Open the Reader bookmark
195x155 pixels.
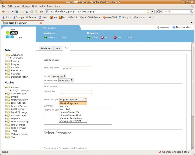click(31, 17)
